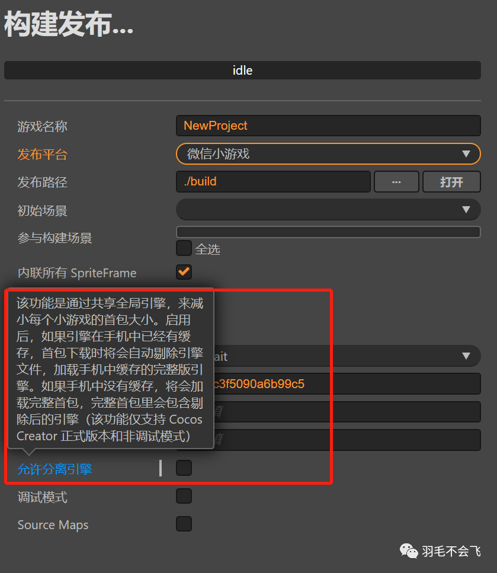The height and width of the screenshot is (573, 497).
Task: Open the 发布平台 dropdown showing 微信小游戏
Action: pos(328,154)
